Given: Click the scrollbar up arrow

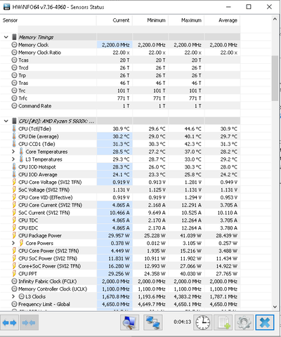Looking at the screenshot, I should (x=275, y=19).
